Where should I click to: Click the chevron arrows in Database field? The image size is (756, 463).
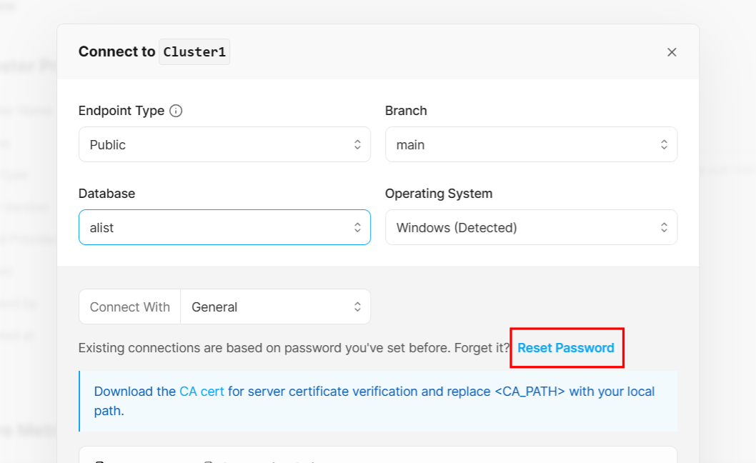coord(357,227)
